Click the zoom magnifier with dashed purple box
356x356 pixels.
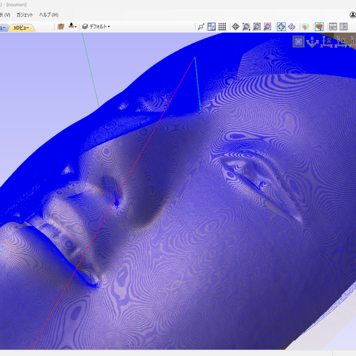(267, 27)
